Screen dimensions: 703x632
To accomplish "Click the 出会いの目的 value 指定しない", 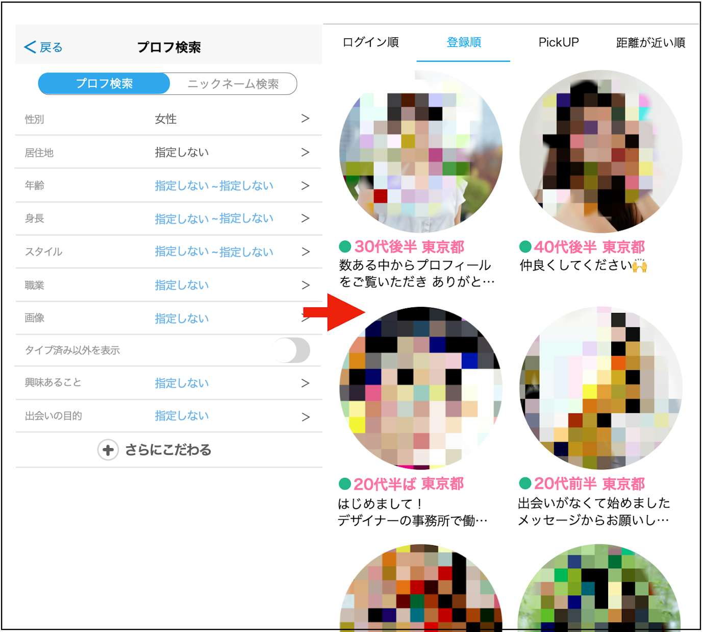I will [182, 416].
